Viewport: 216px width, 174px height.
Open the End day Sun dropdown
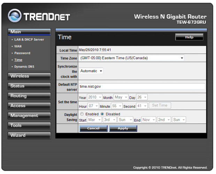[179, 120]
